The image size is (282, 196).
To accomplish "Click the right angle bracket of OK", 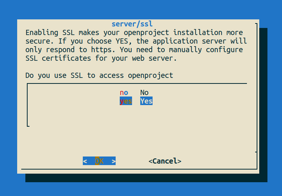I will [x=113, y=161].
